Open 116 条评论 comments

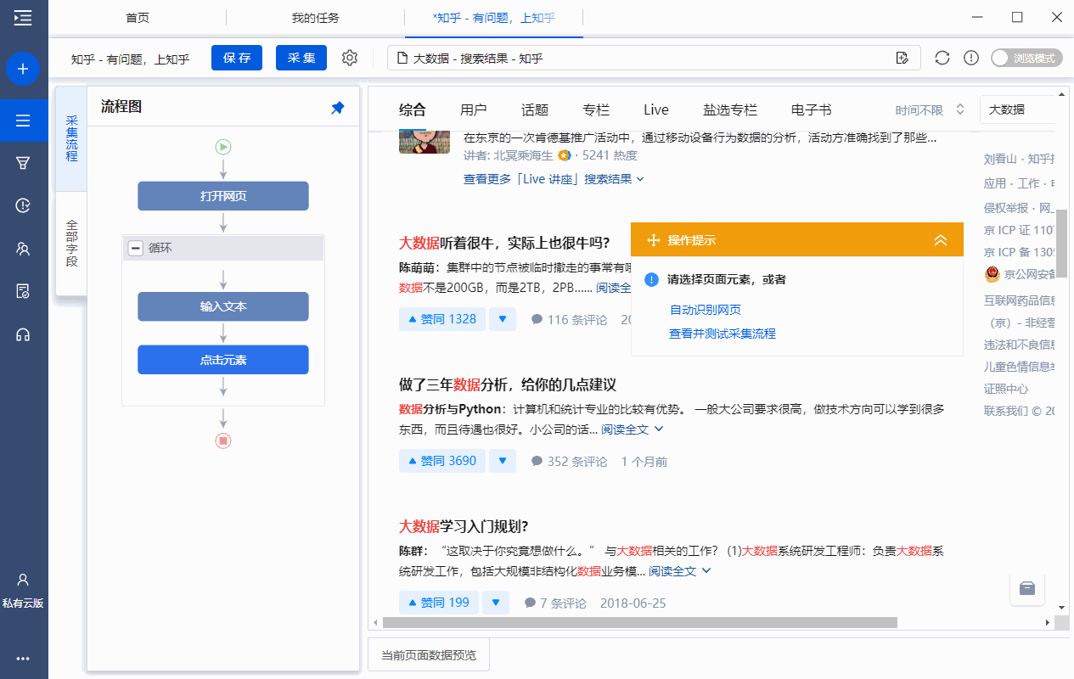click(x=570, y=320)
